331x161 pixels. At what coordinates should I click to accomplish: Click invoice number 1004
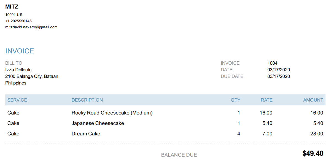pos(272,63)
